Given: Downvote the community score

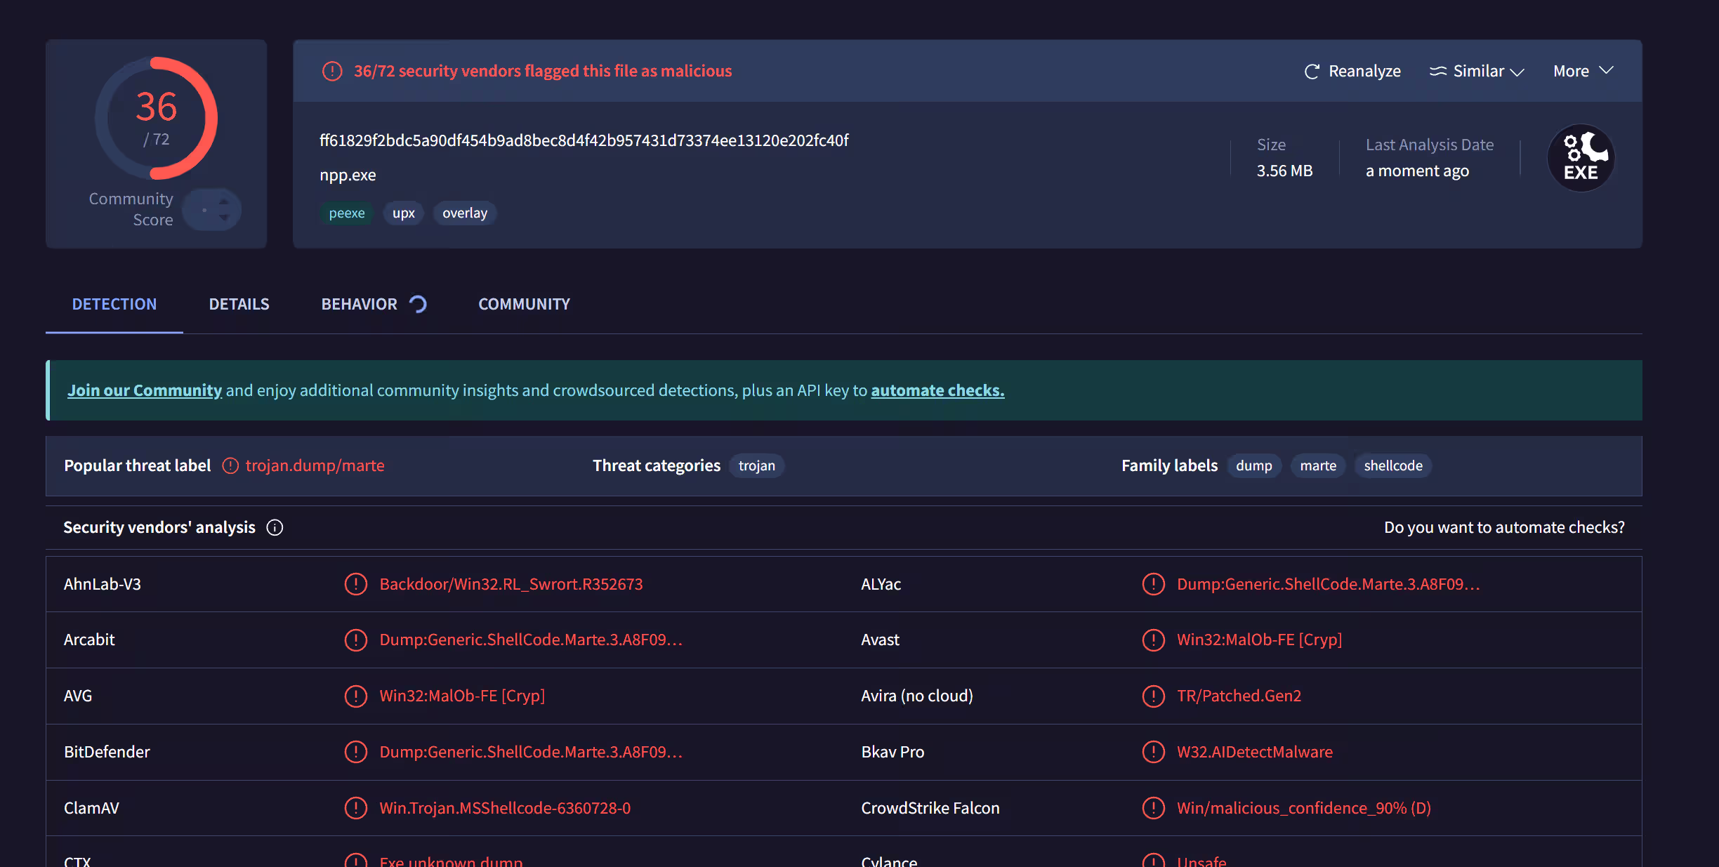Looking at the screenshot, I should (224, 218).
